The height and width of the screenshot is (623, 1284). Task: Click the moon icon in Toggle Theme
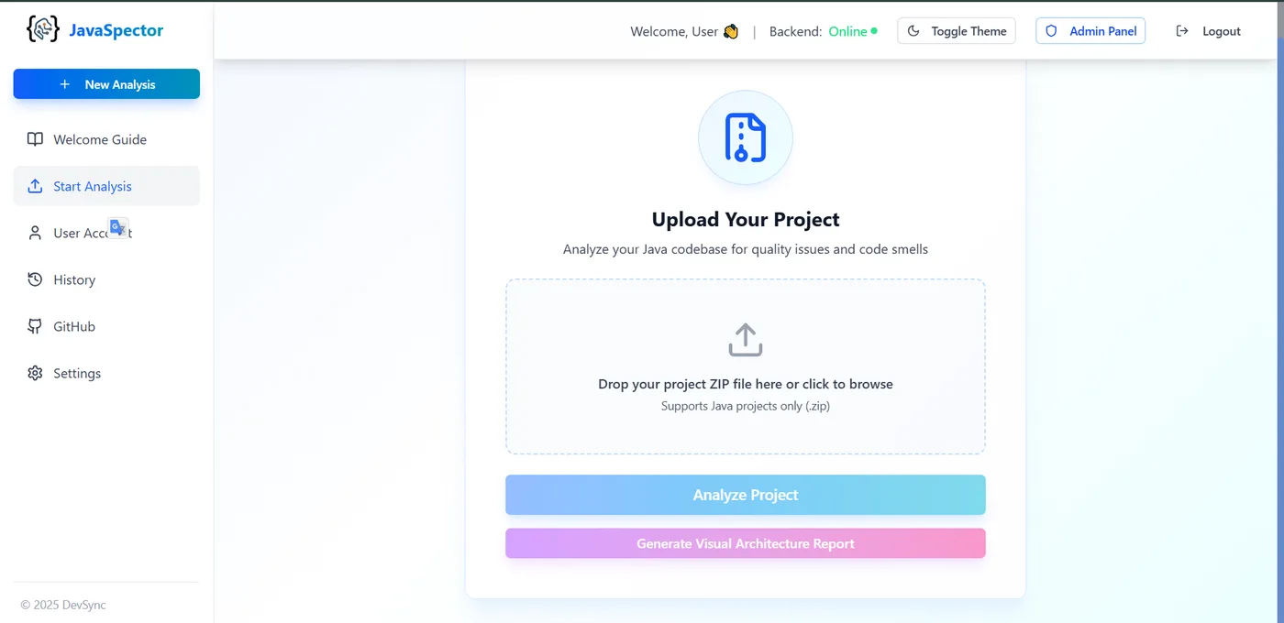(x=913, y=31)
